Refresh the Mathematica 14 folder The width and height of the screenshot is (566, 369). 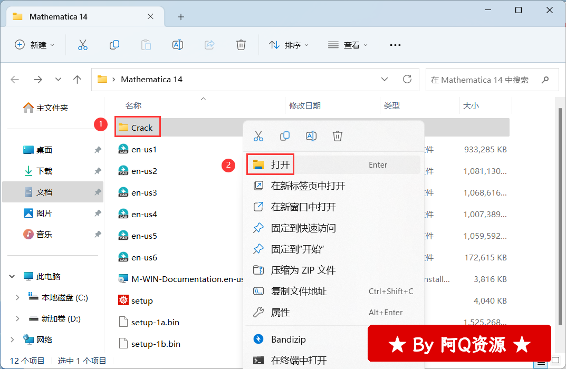(x=407, y=80)
